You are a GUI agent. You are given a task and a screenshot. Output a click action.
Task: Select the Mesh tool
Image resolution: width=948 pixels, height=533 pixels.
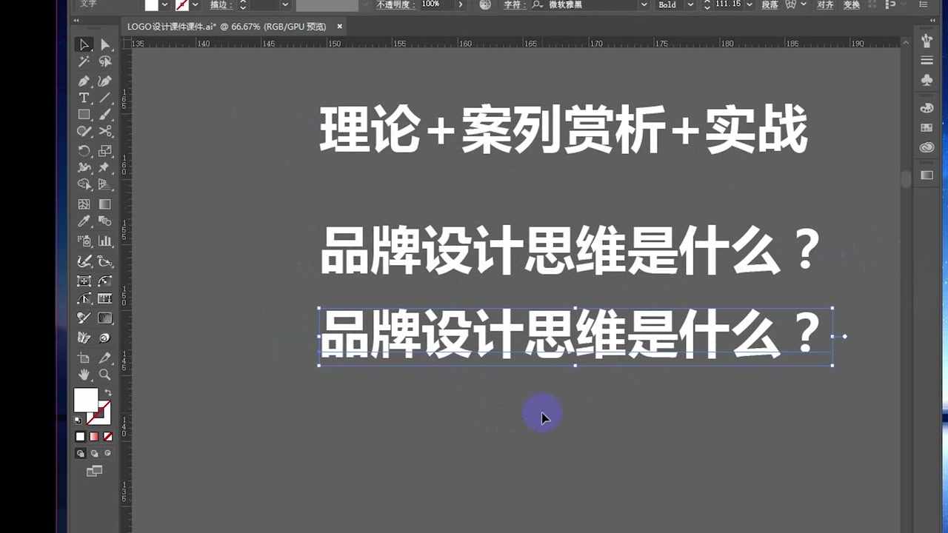pyautogui.click(x=84, y=204)
